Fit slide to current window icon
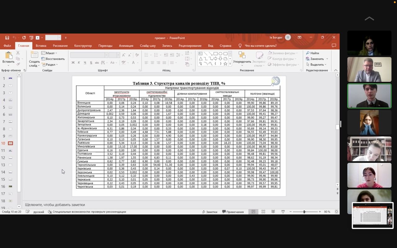The image size is (397, 248). (x=337, y=212)
